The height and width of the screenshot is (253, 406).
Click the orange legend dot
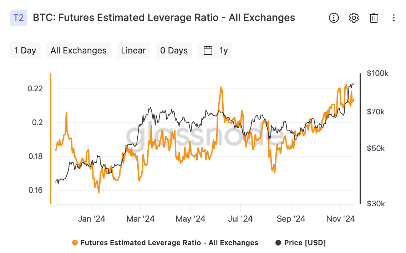pos(75,243)
